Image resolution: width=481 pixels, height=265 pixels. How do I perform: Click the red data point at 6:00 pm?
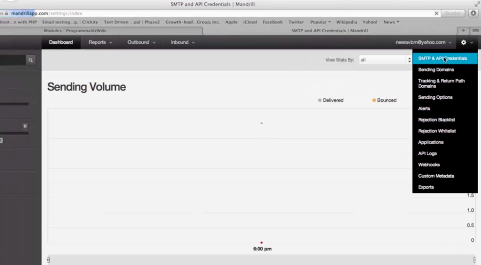click(262, 243)
